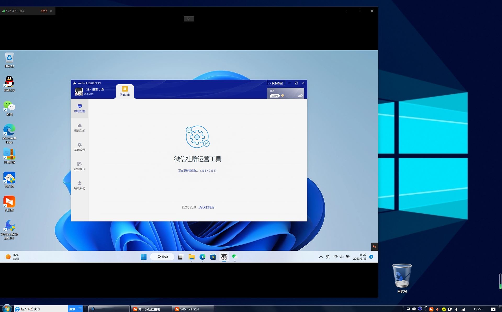The width and height of the screenshot is (502, 312).
Task: Click the 联系客服 customer service button
Action: (x=276, y=83)
